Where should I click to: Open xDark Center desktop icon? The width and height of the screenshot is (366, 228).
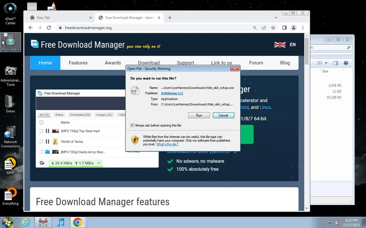point(11,13)
